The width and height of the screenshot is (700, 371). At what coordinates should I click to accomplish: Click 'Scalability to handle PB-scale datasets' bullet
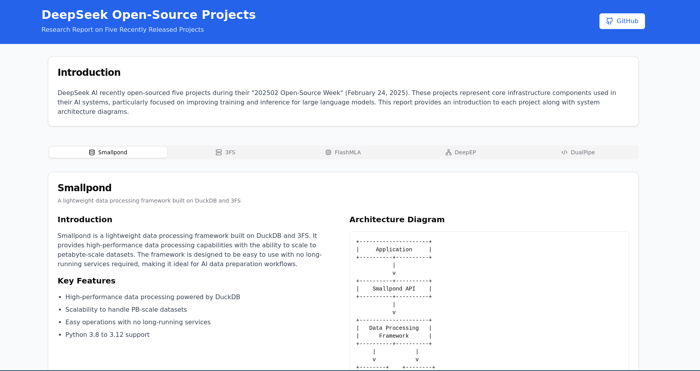(x=126, y=310)
